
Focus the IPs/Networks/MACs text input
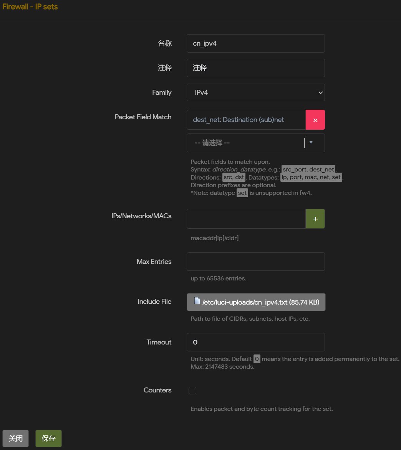246,219
